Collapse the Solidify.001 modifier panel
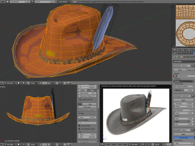The height and width of the screenshot is (146, 195). [x=175, y=96]
